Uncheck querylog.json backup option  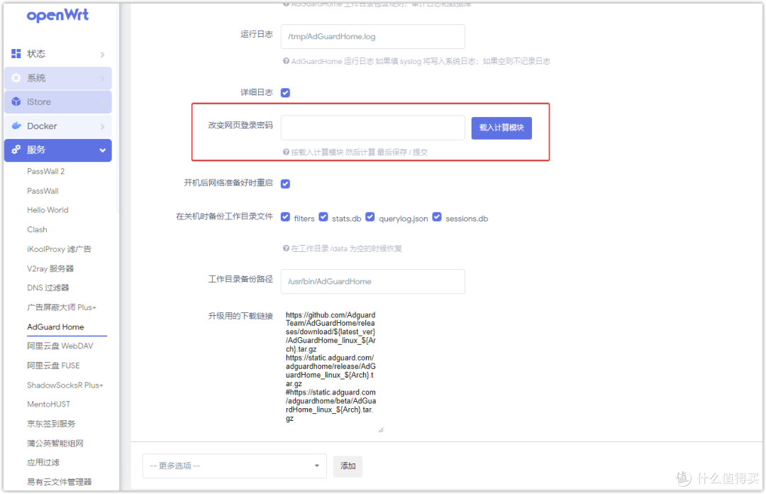pos(370,216)
